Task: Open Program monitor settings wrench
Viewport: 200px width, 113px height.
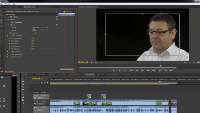Action: (194, 62)
